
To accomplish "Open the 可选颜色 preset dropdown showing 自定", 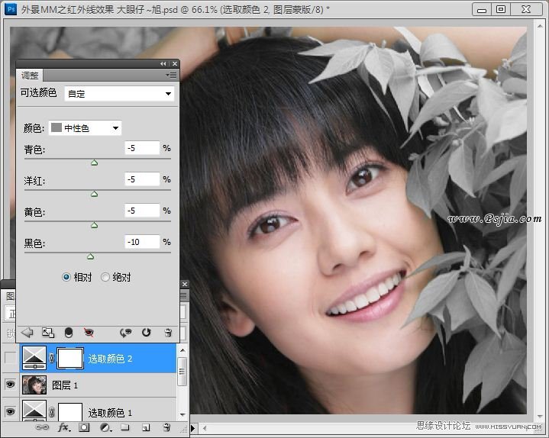I will coord(120,94).
